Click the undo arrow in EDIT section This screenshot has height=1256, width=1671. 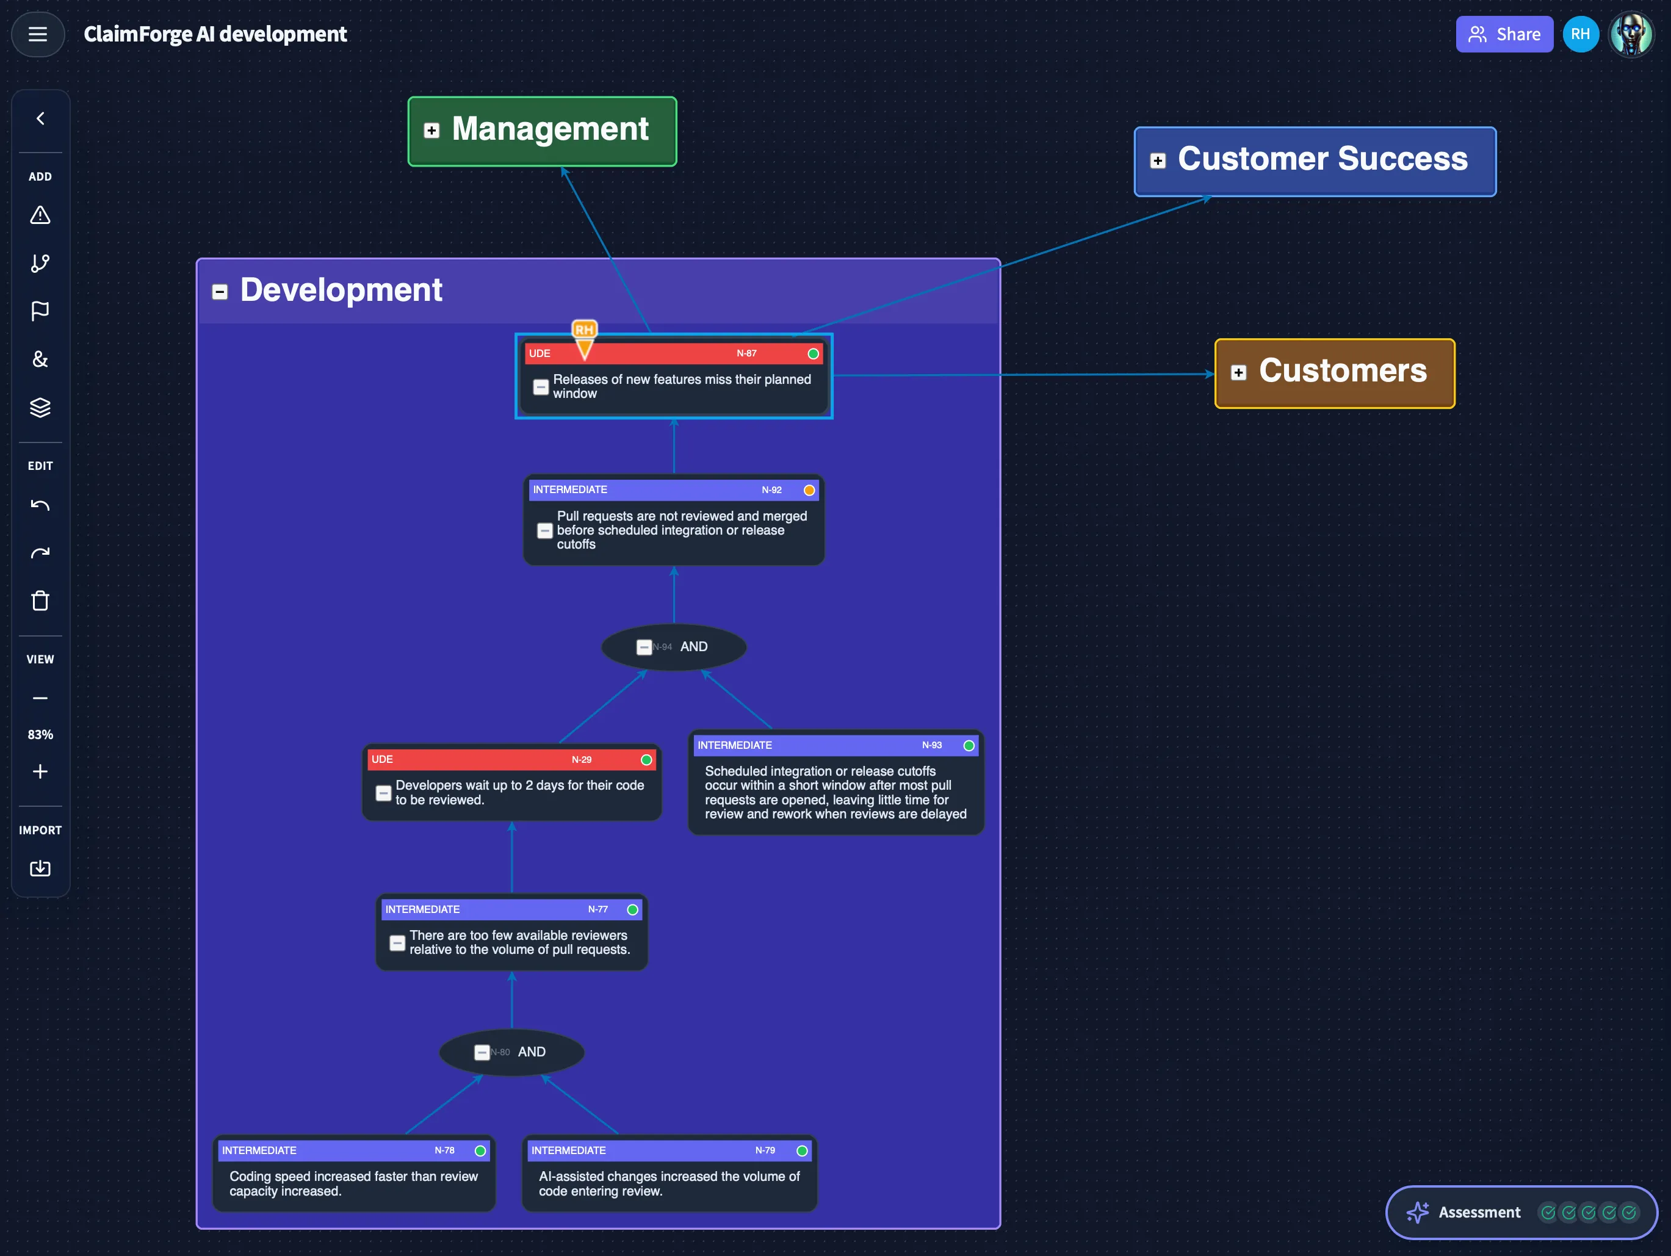coord(40,505)
